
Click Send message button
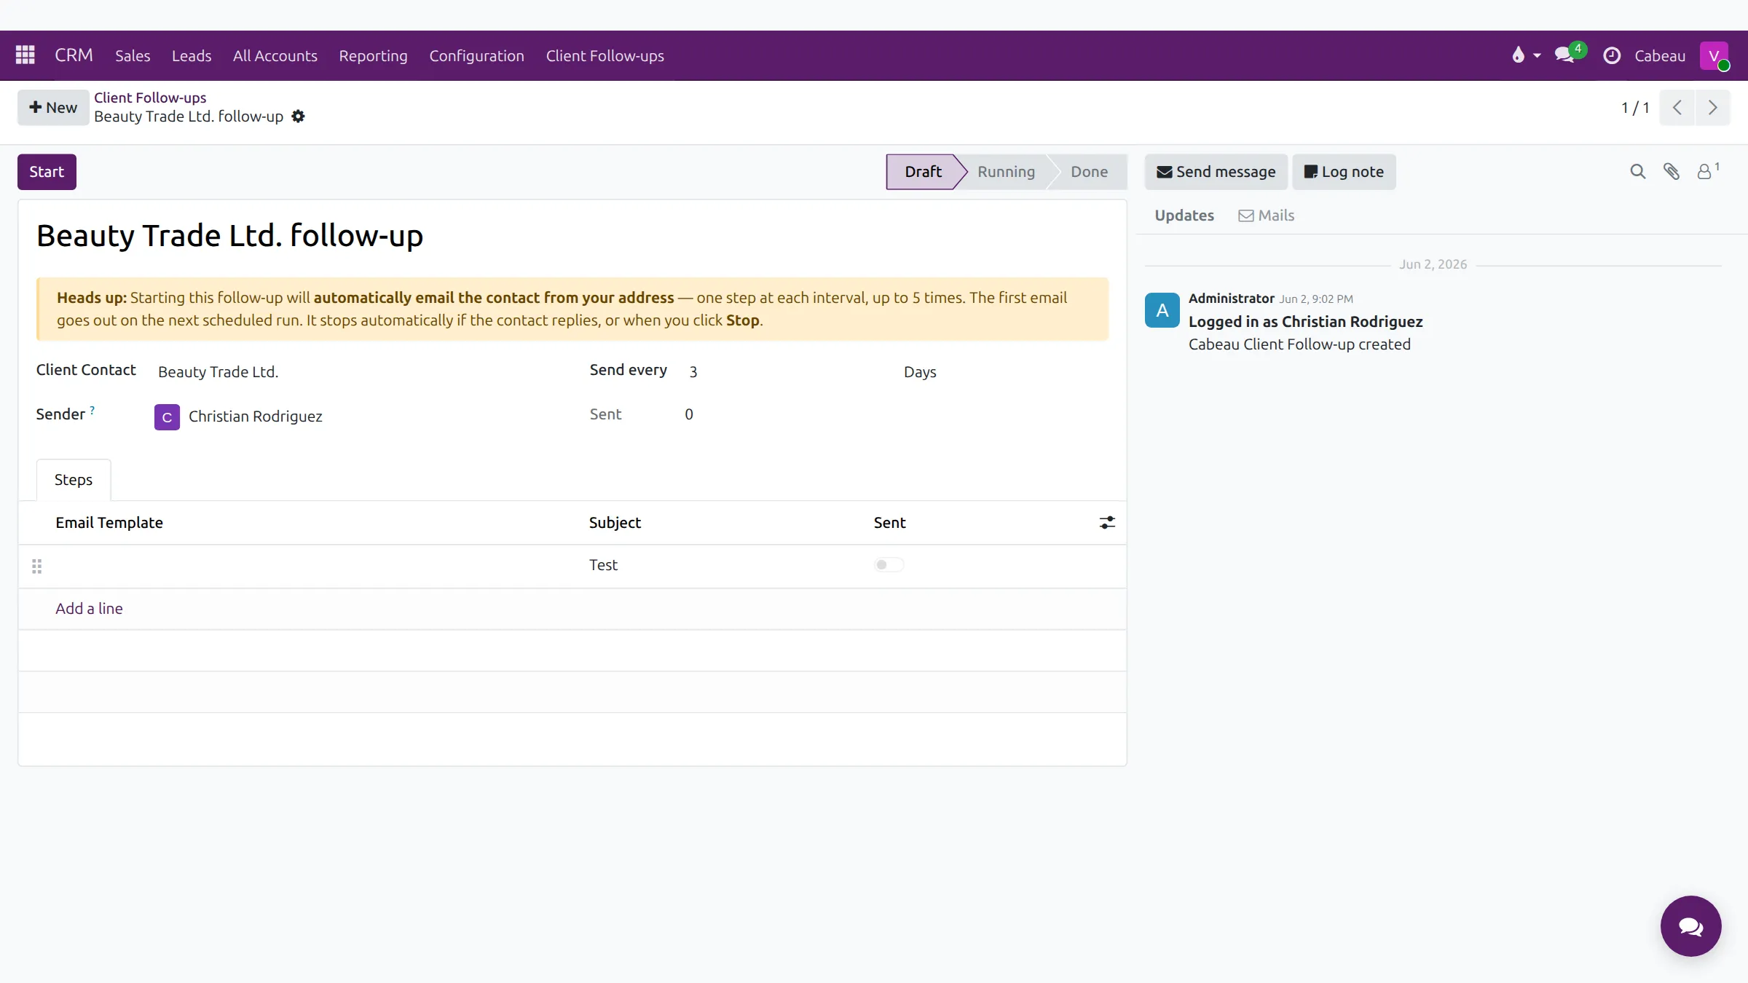[1216, 172]
